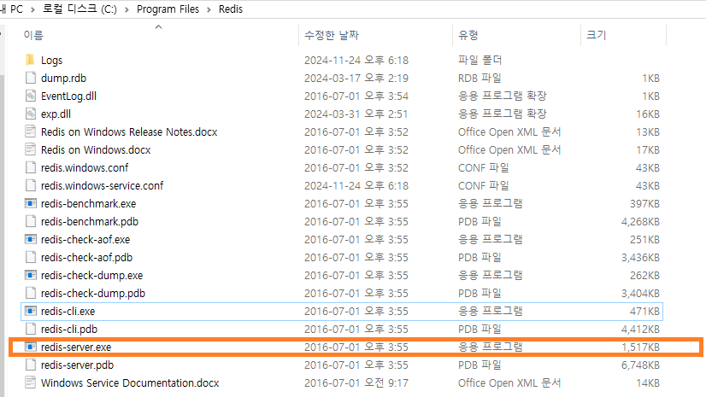Select the file name EventLog.dll
This screenshot has height=397, width=706.
(x=69, y=96)
